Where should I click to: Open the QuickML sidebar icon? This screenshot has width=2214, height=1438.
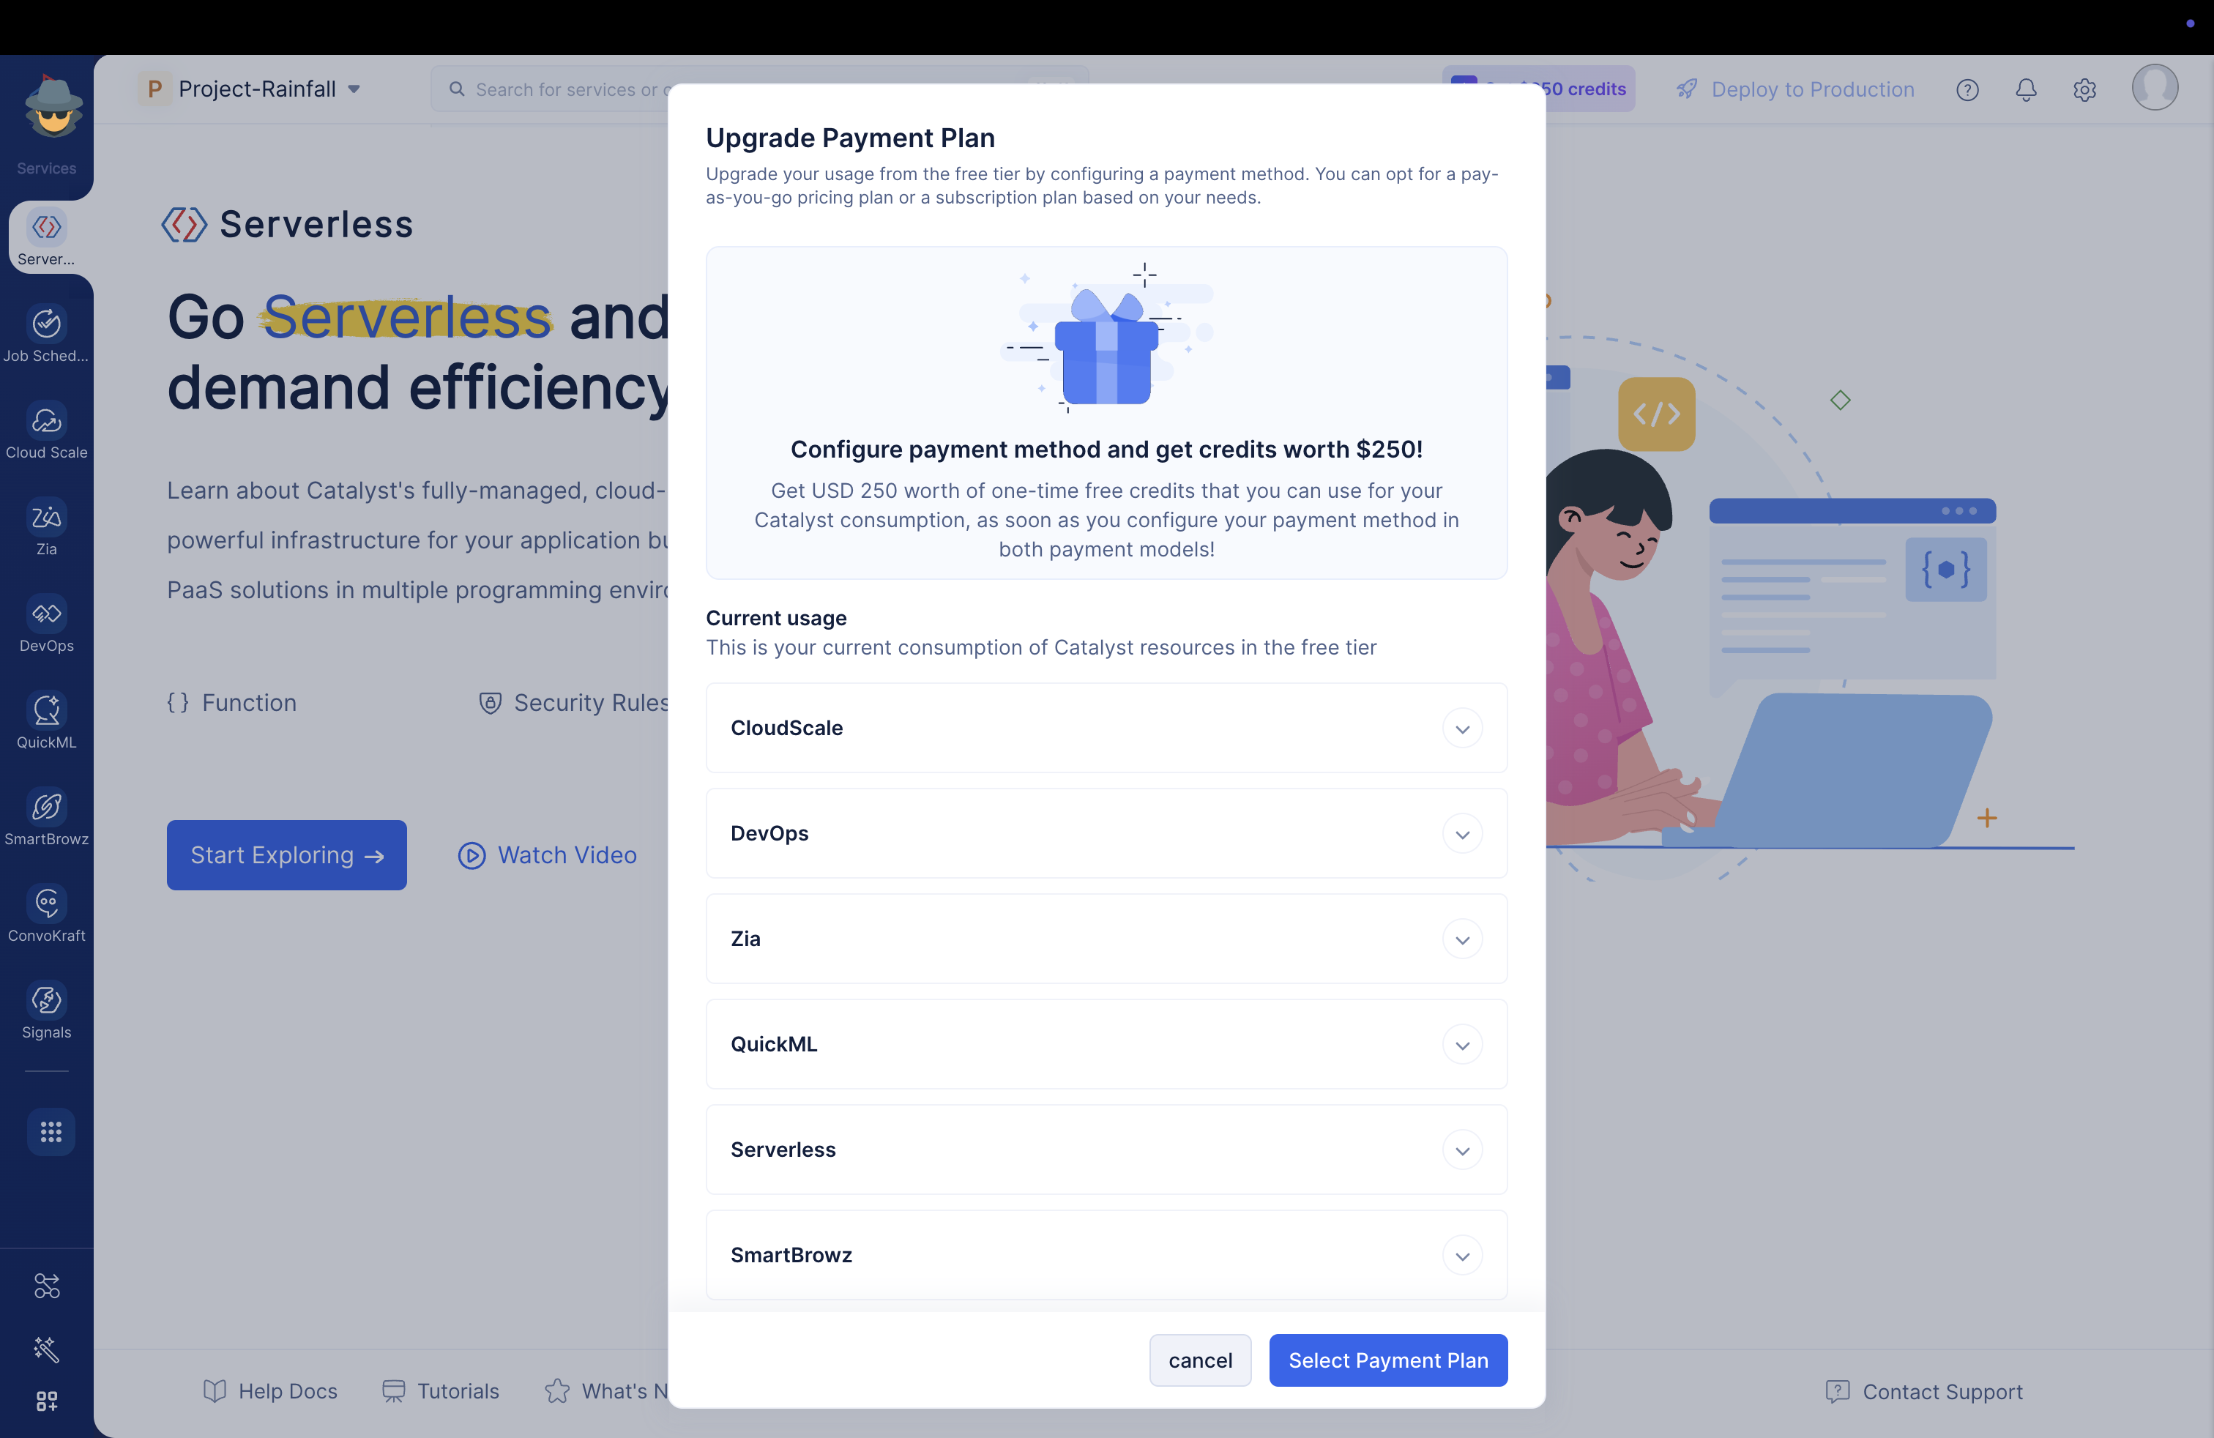coord(47,709)
